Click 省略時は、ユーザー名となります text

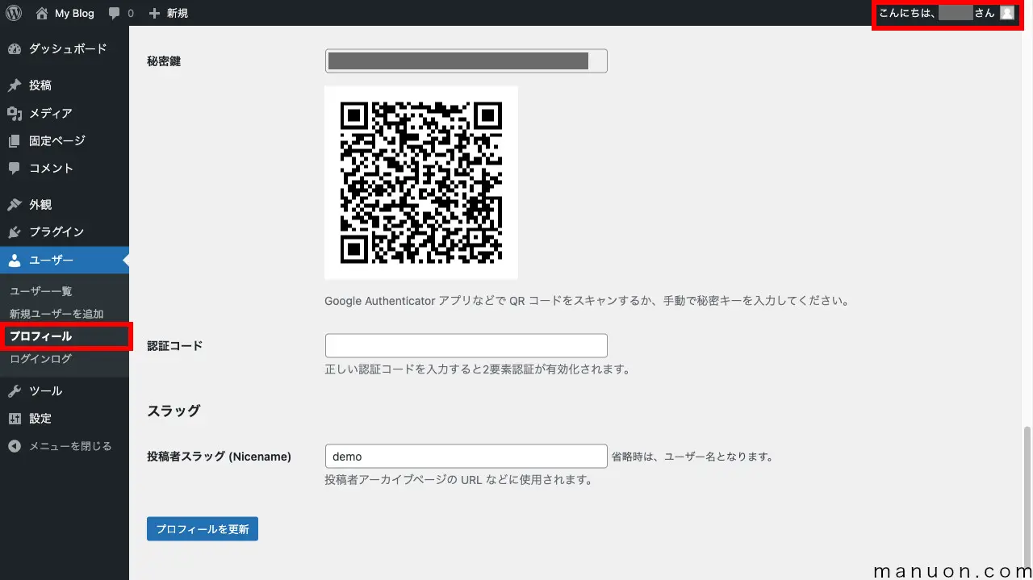pyautogui.click(x=692, y=457)
